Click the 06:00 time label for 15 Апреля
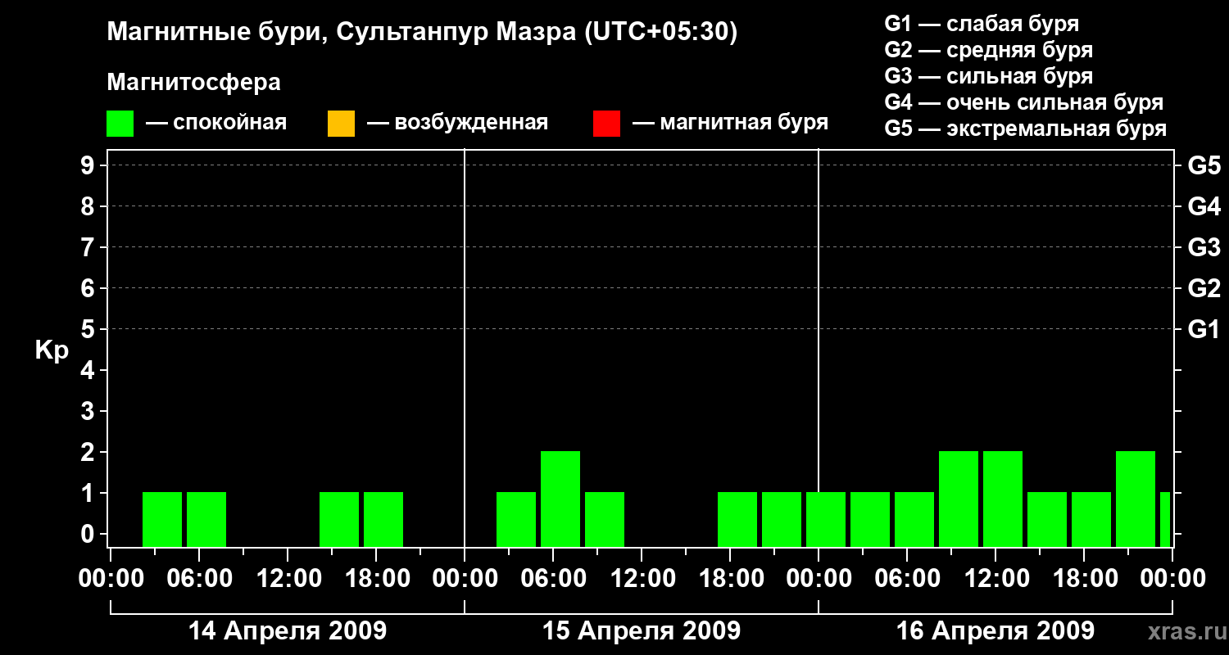This screenshot has width=1229, height=655. point(553,579)
